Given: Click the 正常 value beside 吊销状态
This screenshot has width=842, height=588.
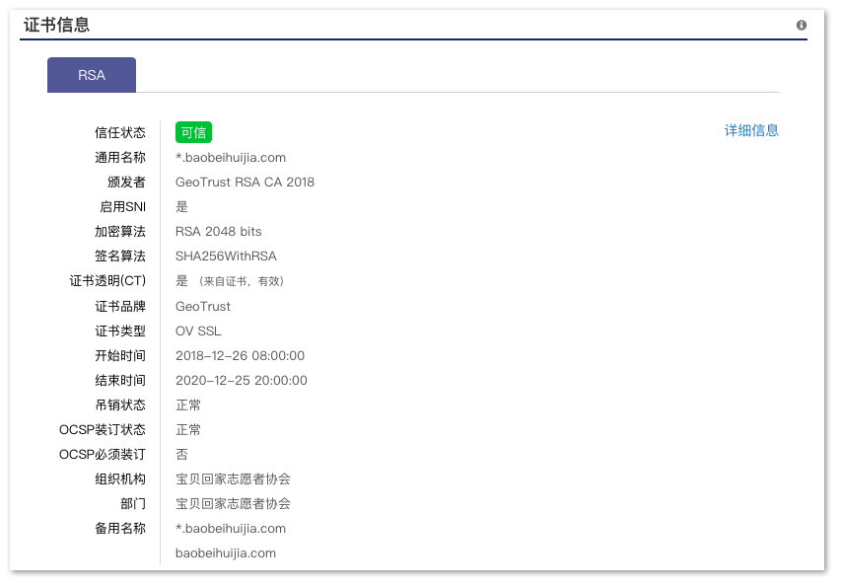Looking at the screenshot, I should click(x=188, y=405).
